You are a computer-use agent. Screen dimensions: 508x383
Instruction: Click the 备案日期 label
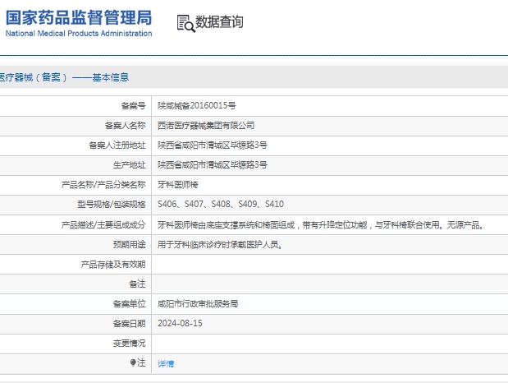click(130, 324)
